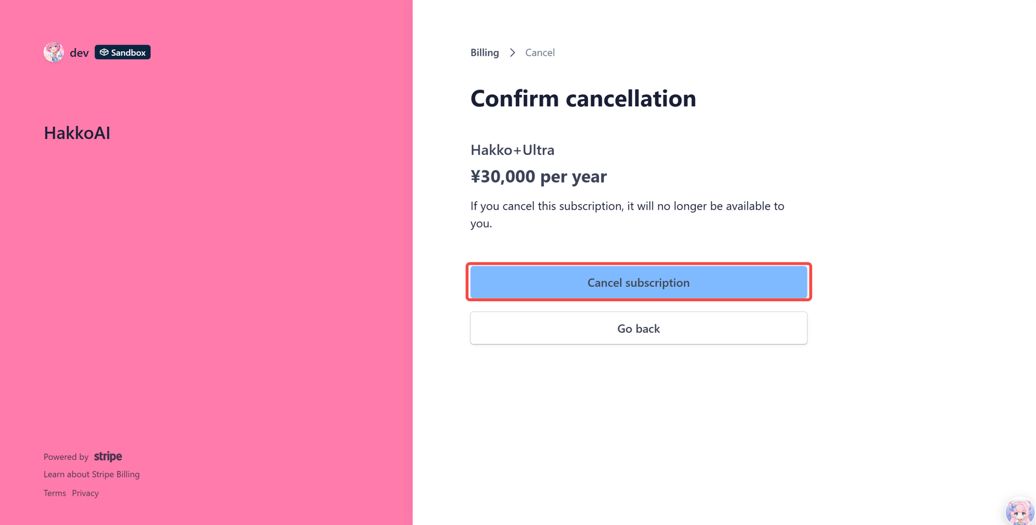Select the Cancel breadcrumb entry
Screen dimensions: 1036x525
540,52
